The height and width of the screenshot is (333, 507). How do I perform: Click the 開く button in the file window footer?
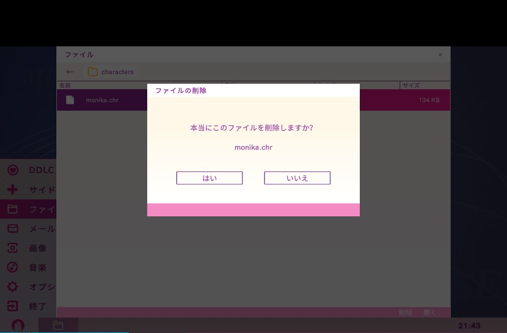point(430,313)
